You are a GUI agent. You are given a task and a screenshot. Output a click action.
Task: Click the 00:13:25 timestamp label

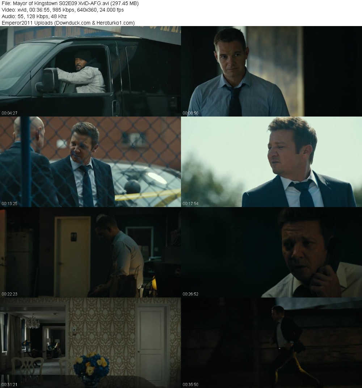coord(9,204)
